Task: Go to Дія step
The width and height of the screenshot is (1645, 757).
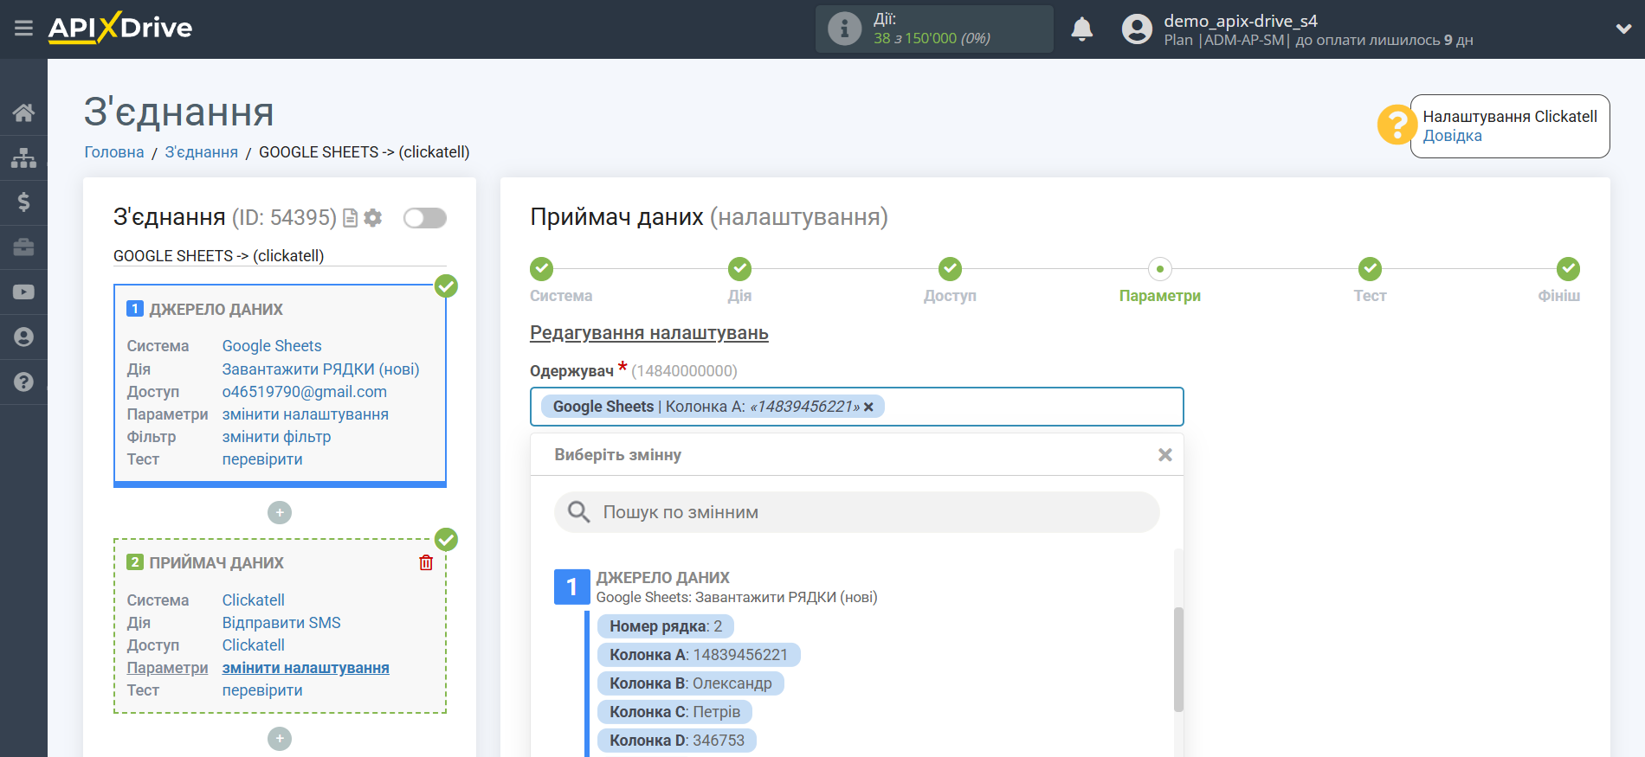Action: pyautogui.click(x=739, y=269)
